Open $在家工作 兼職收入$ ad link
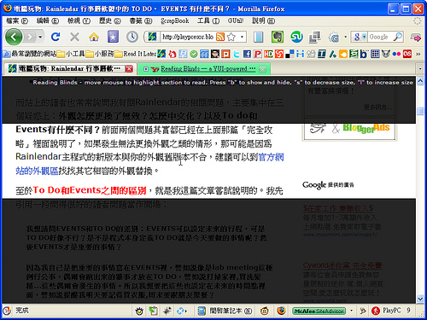Viewport: 427px width, 320px height. point(338,208)
